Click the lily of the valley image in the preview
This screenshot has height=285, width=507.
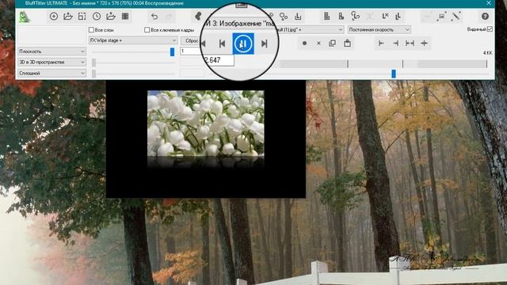click(206, 123)
